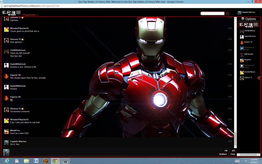Select Killerface45 in the user list
262x164 pixels.
[249, 55]
